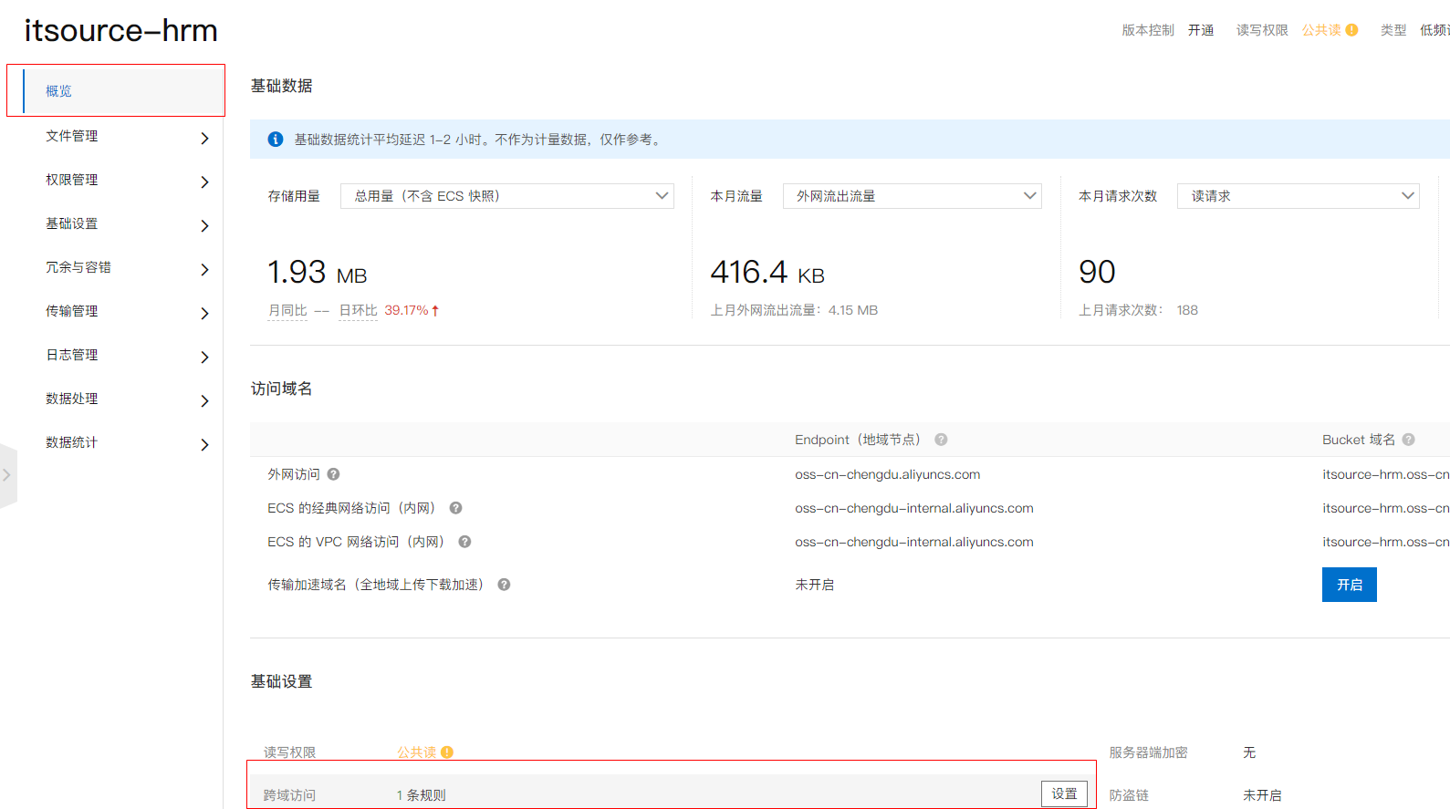This screenshot has height=809, width=1450.
Task: Select oss-cn-chengdu.aliyuncs.com endpoint text
Action: click(888, 474)
